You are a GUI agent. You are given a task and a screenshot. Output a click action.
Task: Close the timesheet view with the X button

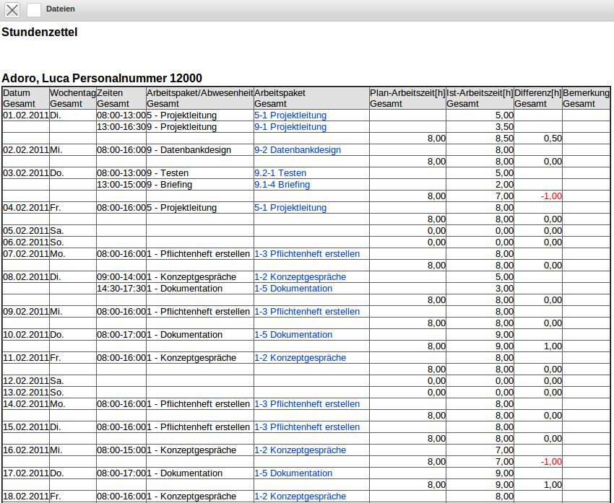pyautogui.click(x=12, y=9)
